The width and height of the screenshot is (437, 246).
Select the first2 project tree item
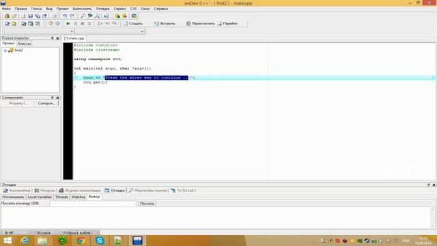(x=18, y=51)
